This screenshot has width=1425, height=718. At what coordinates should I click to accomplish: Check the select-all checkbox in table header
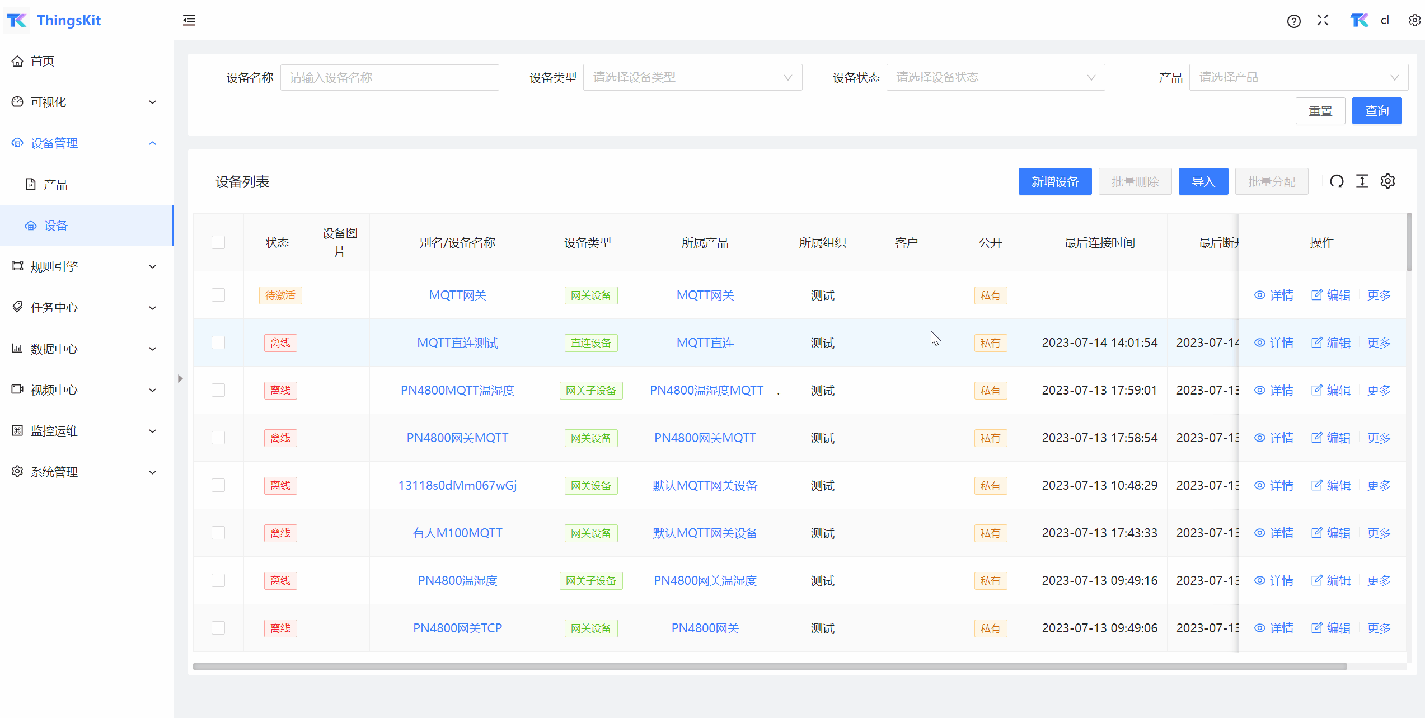(x=218, y=243)
